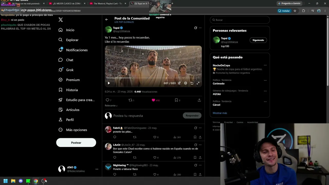
Task: Toggle picture-in-picture on the video
Action: (192, 83)
